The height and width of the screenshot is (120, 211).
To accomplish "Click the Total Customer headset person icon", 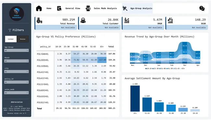I will coord(83,20).
